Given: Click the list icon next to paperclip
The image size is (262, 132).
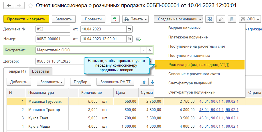Looking at the screenshot, I should click(232, 19).
